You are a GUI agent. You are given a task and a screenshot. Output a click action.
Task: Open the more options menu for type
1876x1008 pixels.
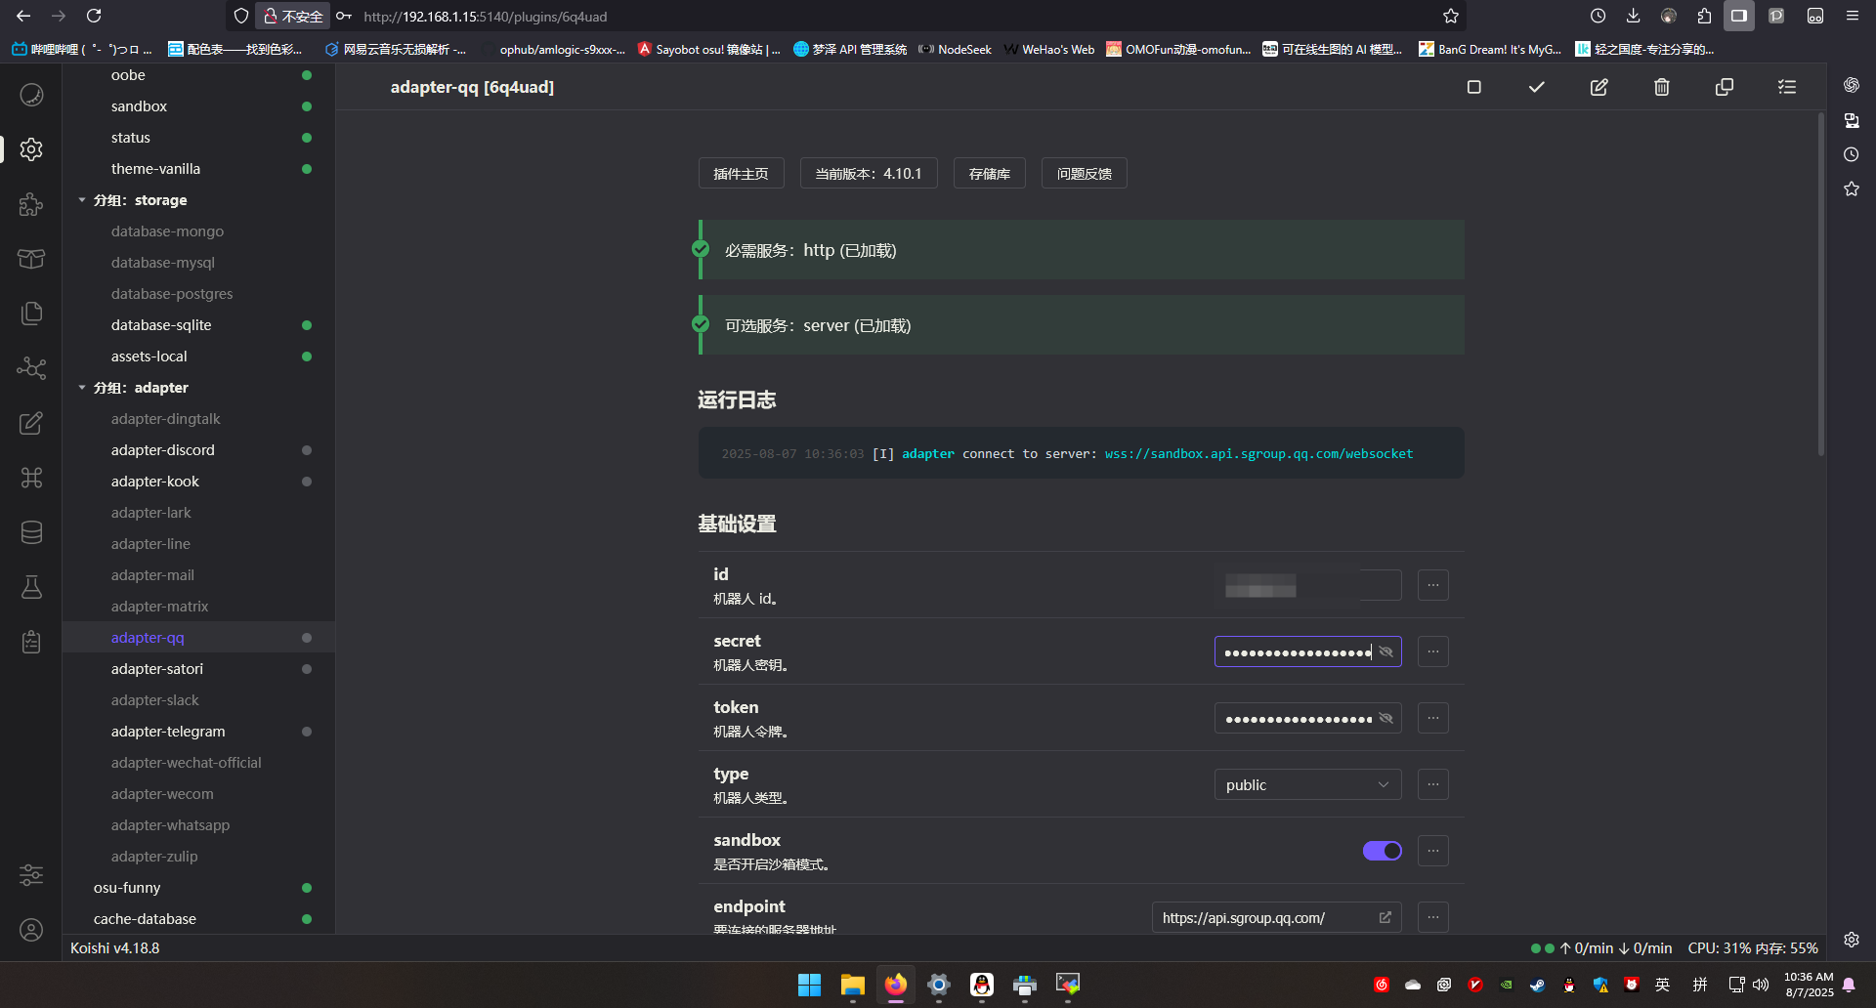(1433, 784)
